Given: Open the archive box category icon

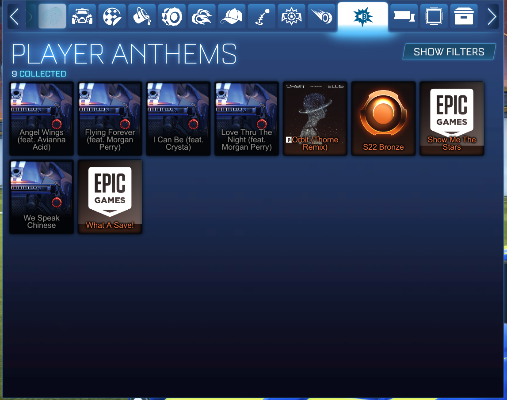Looking at the screenshot, I should (x=464, y=16).
